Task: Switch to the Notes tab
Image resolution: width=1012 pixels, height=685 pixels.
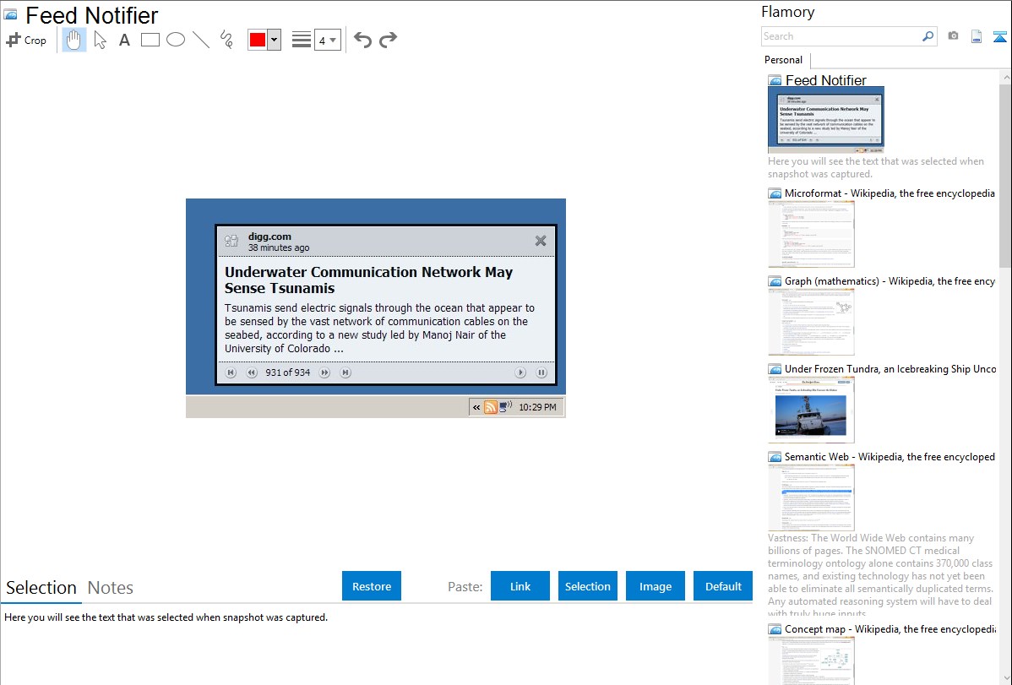Action: click(111, 588)
